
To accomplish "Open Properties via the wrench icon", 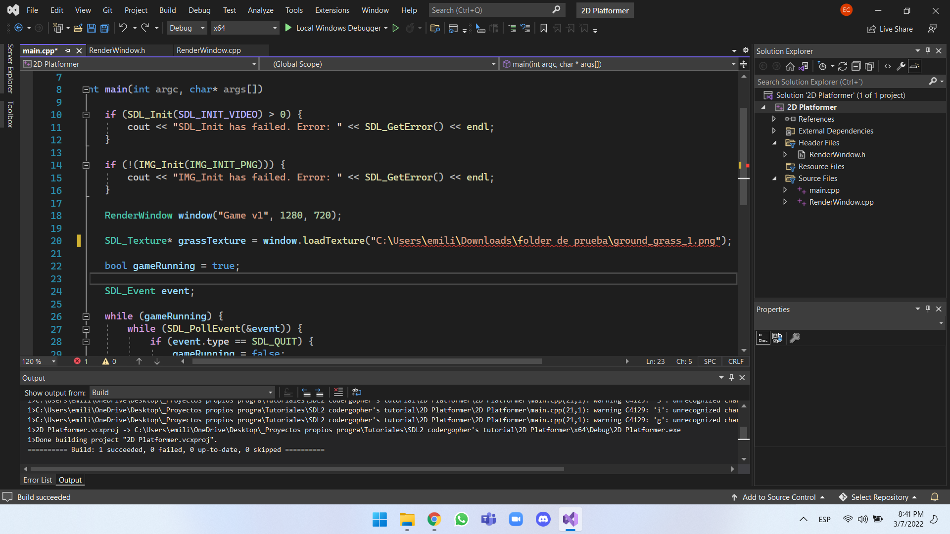I will (x=901, y=66).
